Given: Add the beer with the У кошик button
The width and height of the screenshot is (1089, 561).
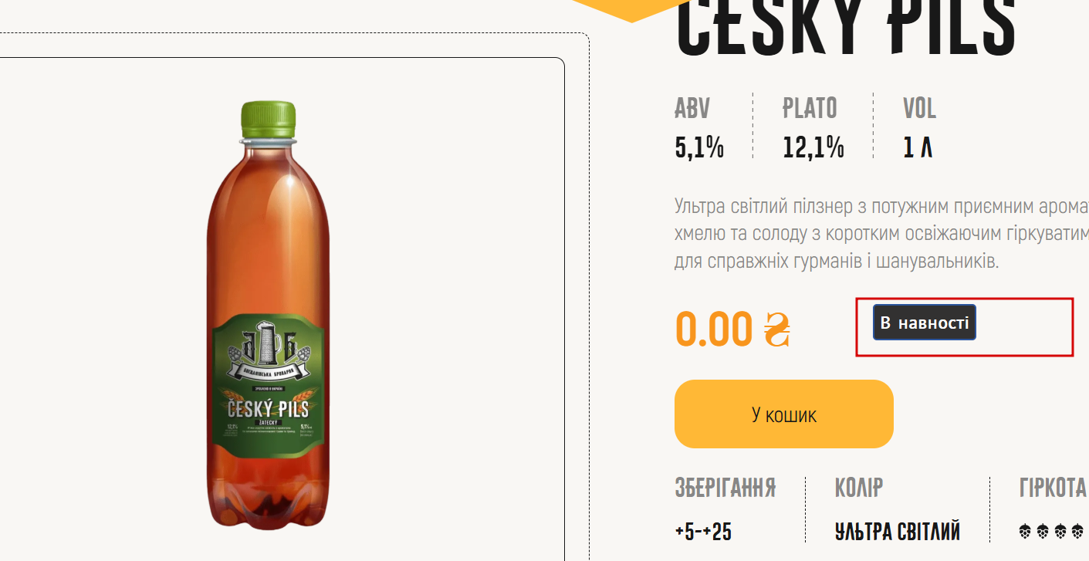Looking at the screenshot, I should click(x=784, y=414).
